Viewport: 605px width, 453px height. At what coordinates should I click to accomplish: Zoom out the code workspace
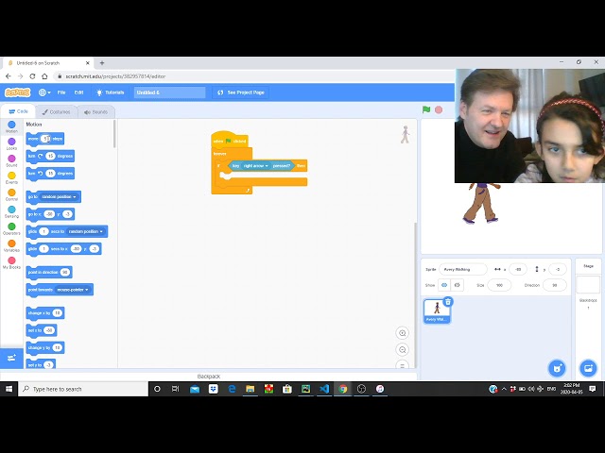tap(402, 350)
